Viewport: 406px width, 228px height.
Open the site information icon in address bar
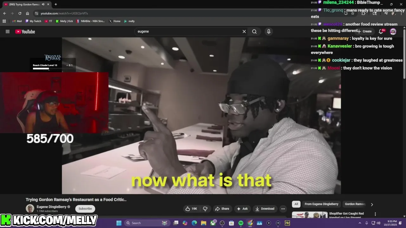36,13
